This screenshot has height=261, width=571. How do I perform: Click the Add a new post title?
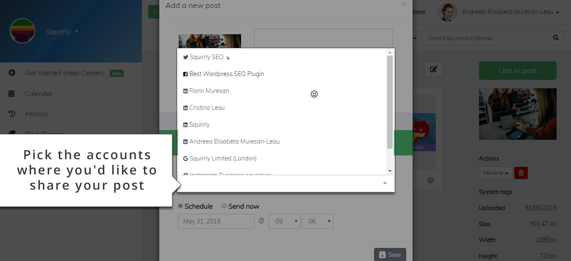click(193, 5)
